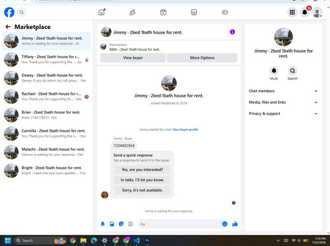Image resolution: width=330 pixels, height=246 pixels.
Task: Open the Notifications bell with red badge
Action: pyautogui.click(x=305, y=12)
